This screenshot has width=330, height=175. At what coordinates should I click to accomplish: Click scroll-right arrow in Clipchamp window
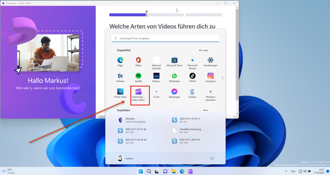[234, 117]
